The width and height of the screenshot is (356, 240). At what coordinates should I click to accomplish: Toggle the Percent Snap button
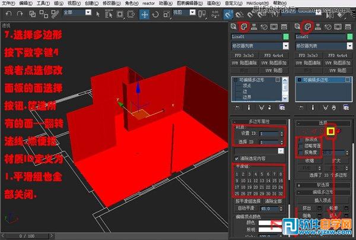(250, 15)
